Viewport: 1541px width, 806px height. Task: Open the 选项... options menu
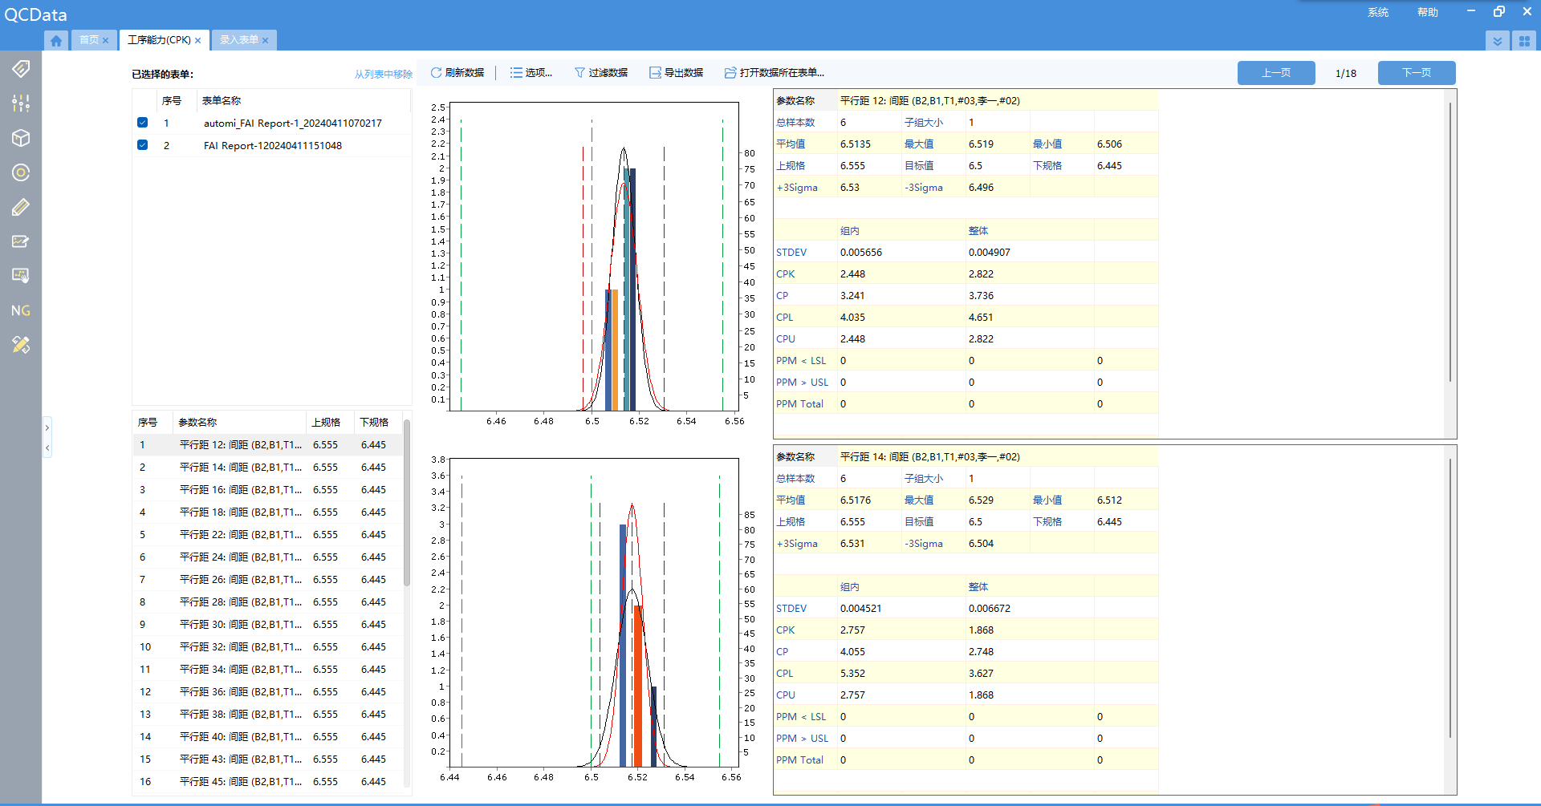(531, 73)
